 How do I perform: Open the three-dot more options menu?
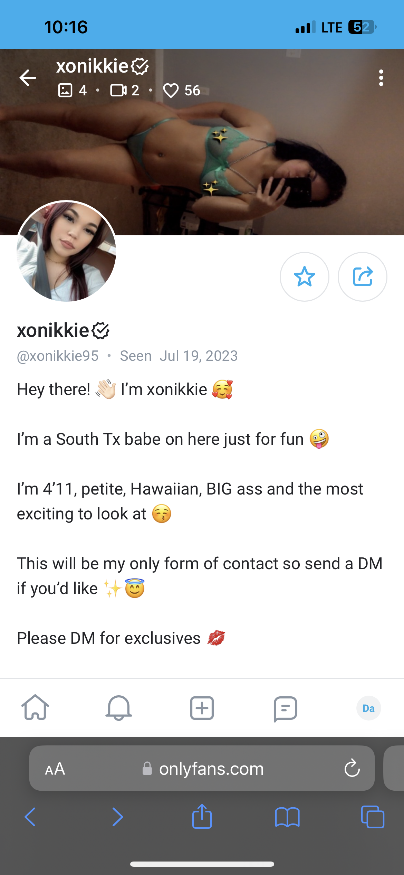click(x=381, y=78)
